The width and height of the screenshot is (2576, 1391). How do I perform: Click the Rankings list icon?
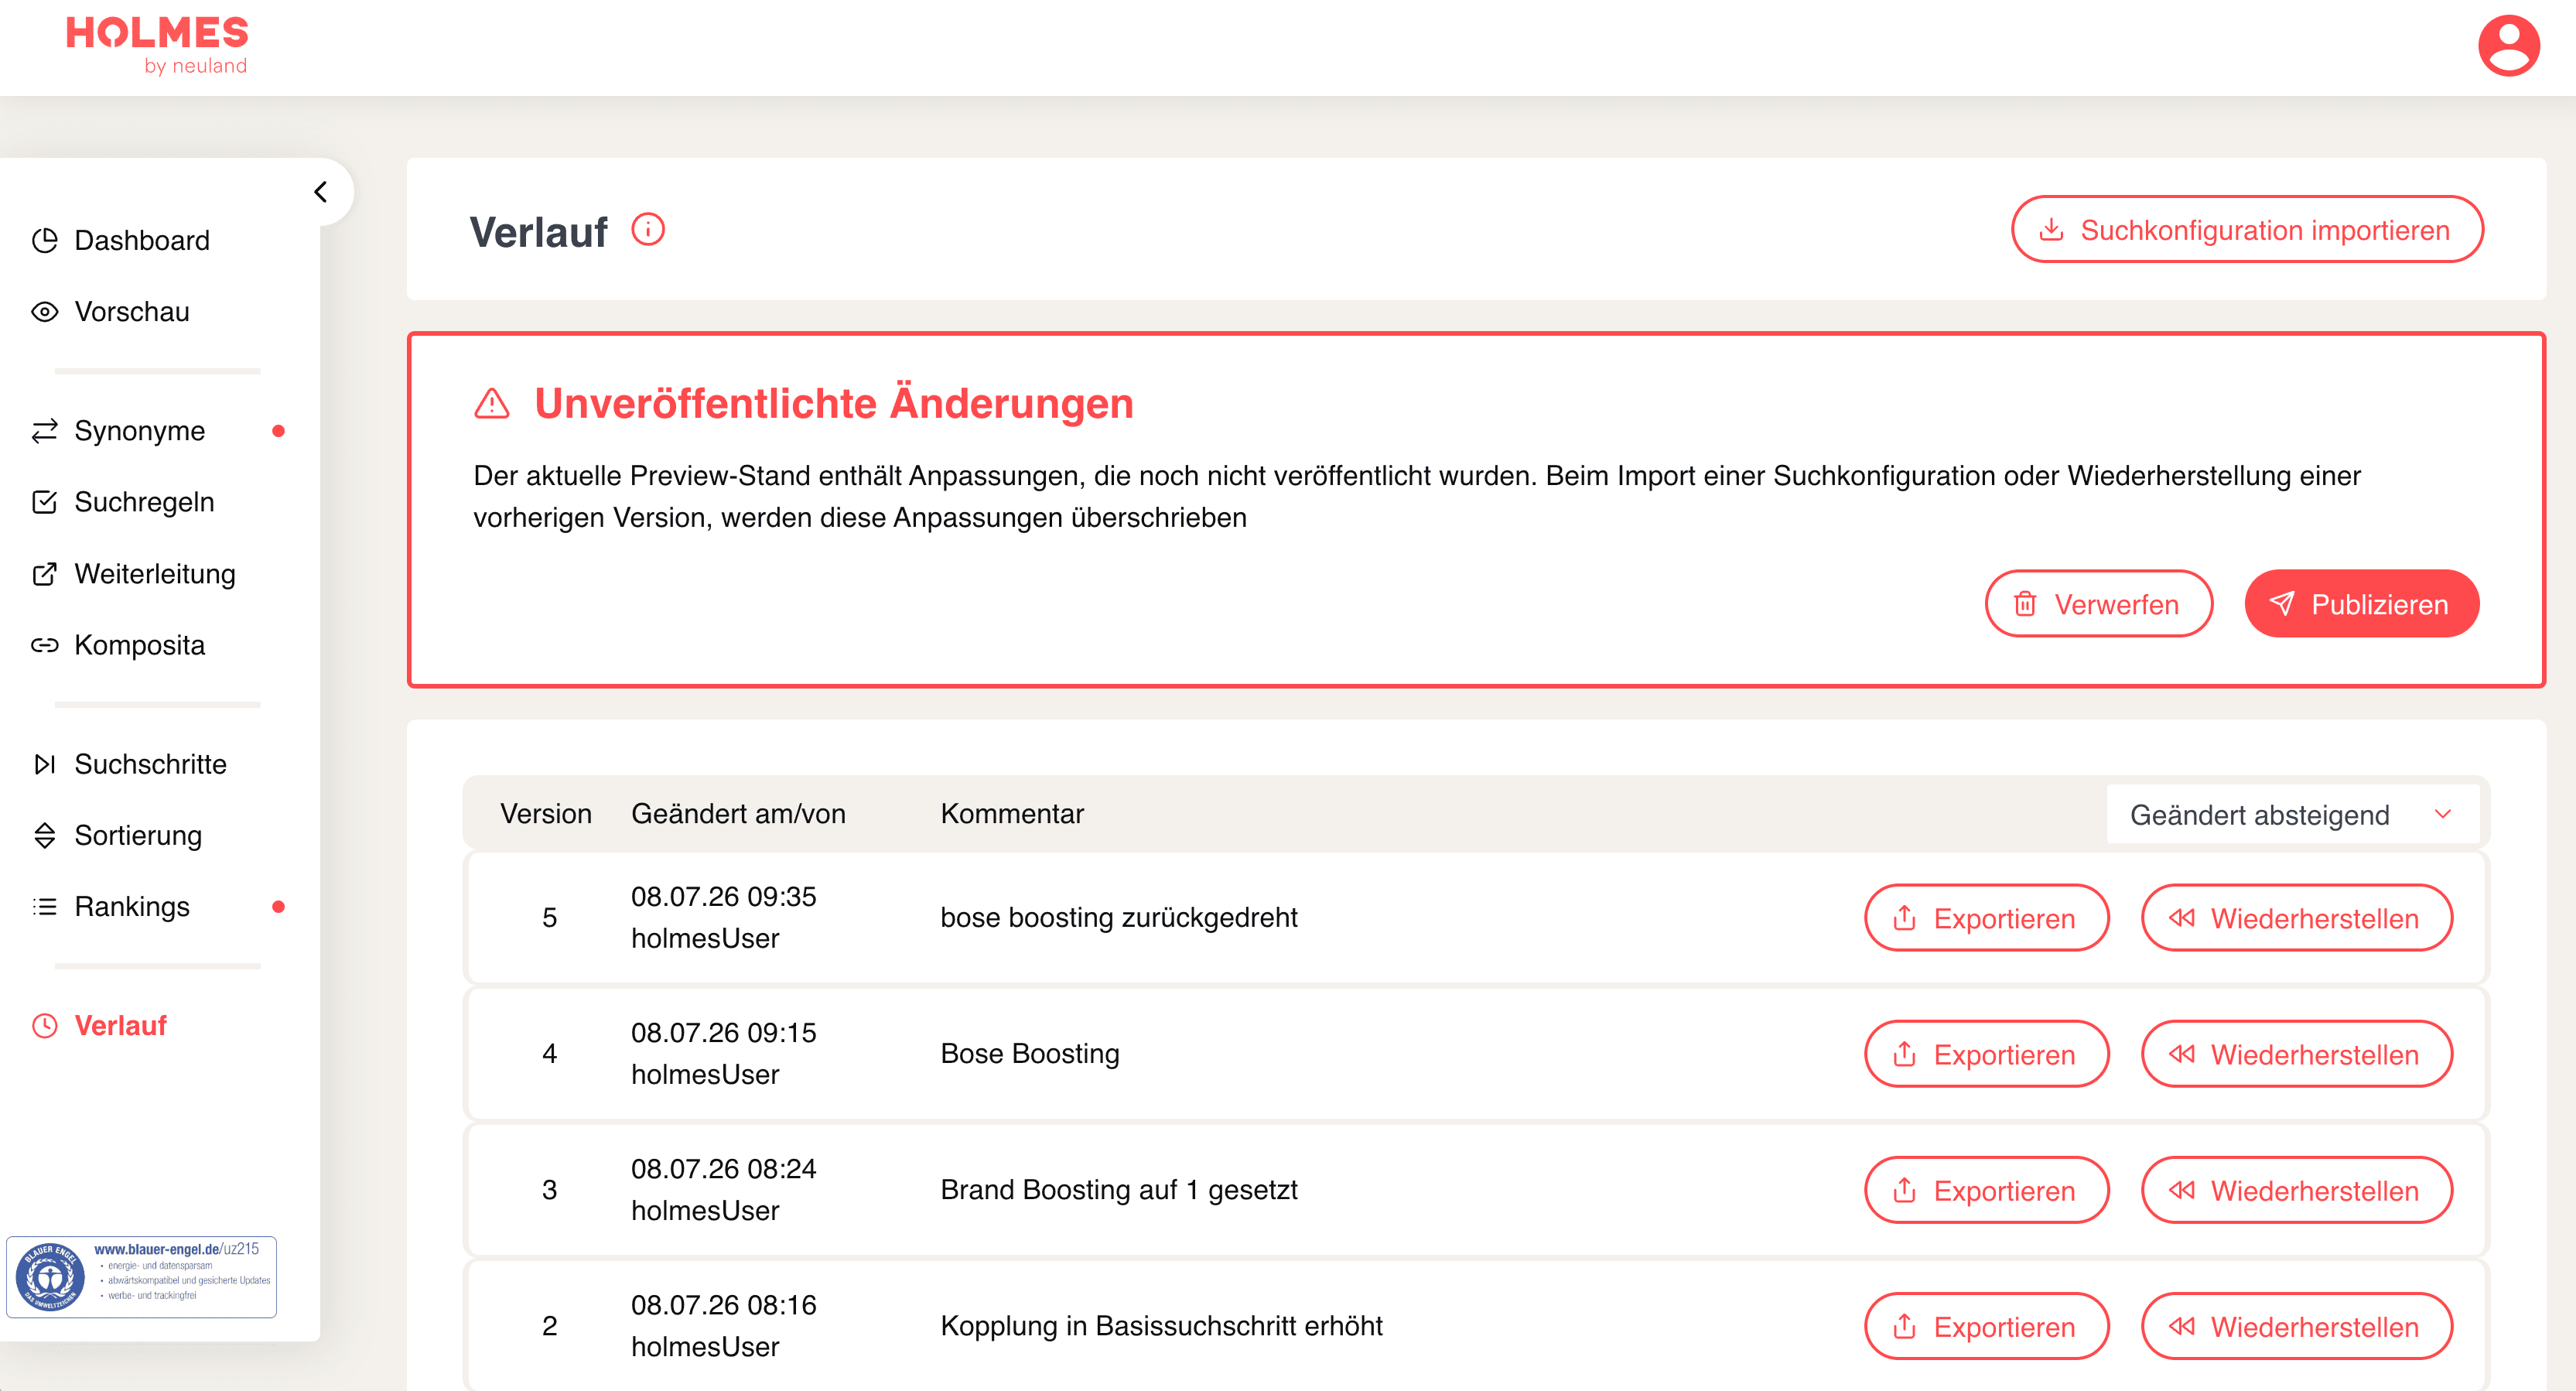tap(45, 906)
